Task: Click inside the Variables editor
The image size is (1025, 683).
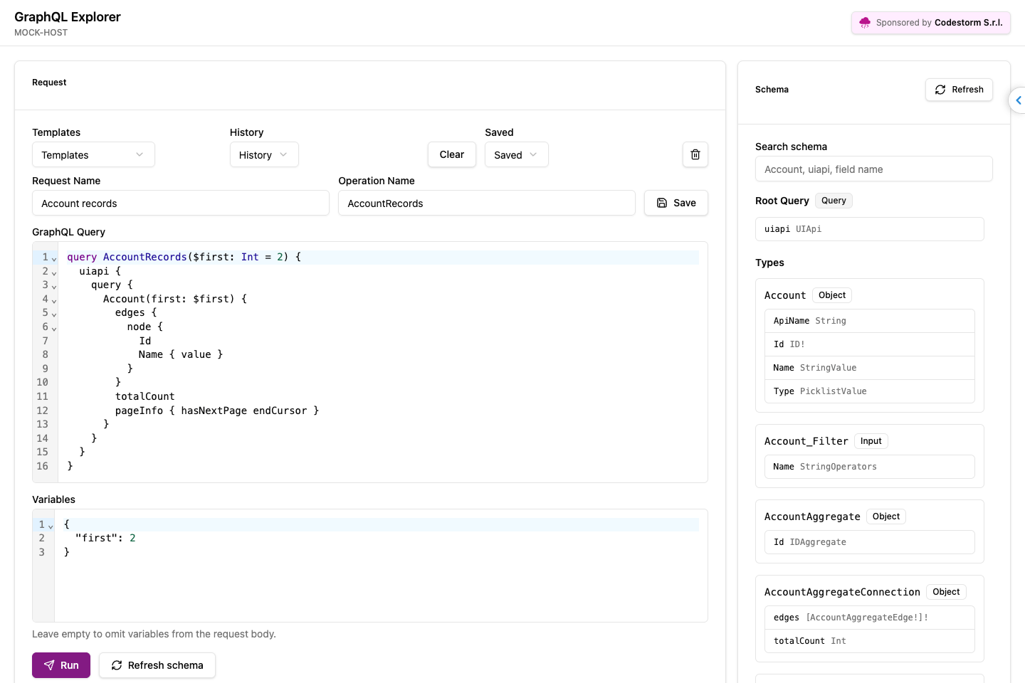Action: tap(381, 566)
